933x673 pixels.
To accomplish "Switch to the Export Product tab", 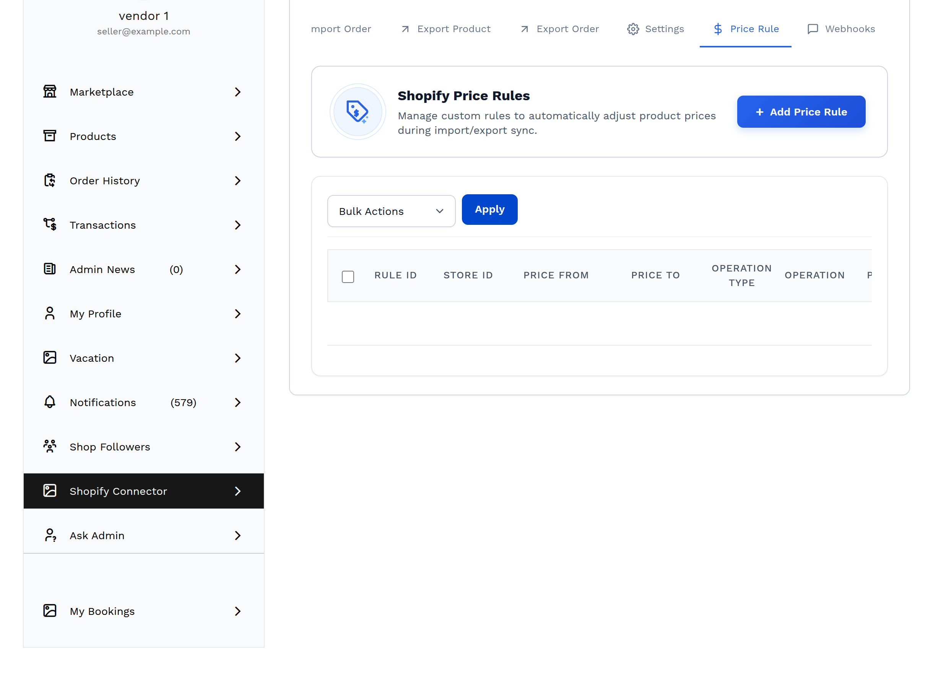I will [446, 29].
